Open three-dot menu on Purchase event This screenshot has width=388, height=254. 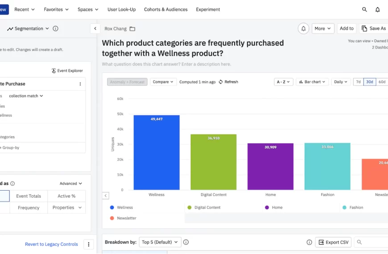pos(80,84)
